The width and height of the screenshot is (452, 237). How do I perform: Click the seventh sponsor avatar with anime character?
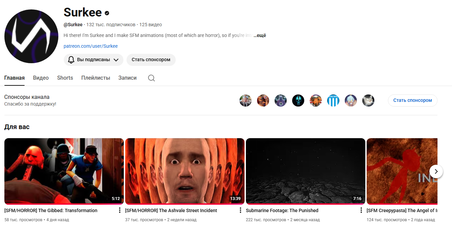(351, 101)
